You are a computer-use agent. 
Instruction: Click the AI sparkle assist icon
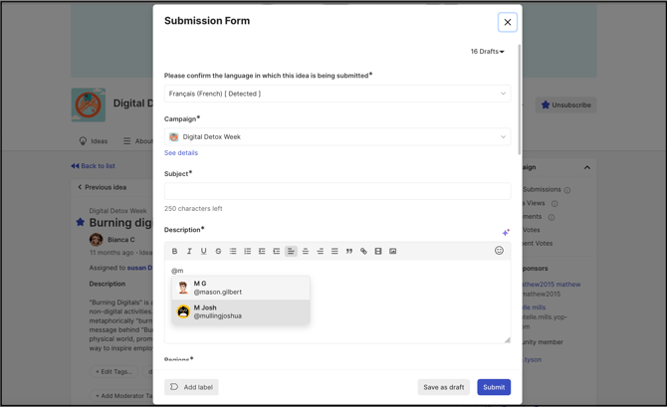[x=506, y=232]
